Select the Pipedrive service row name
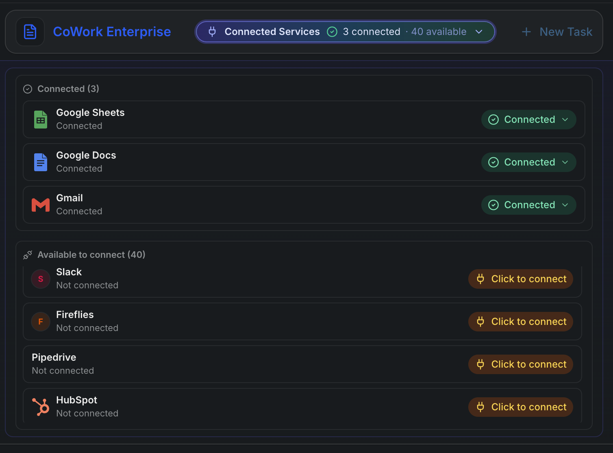 click(x=54, y=357)
